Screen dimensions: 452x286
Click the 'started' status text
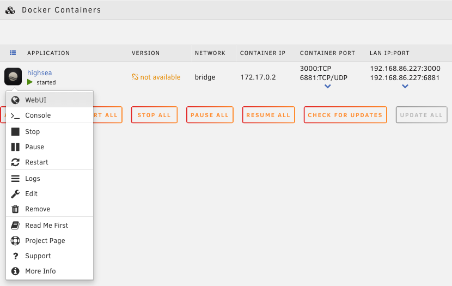coord(46,82)
